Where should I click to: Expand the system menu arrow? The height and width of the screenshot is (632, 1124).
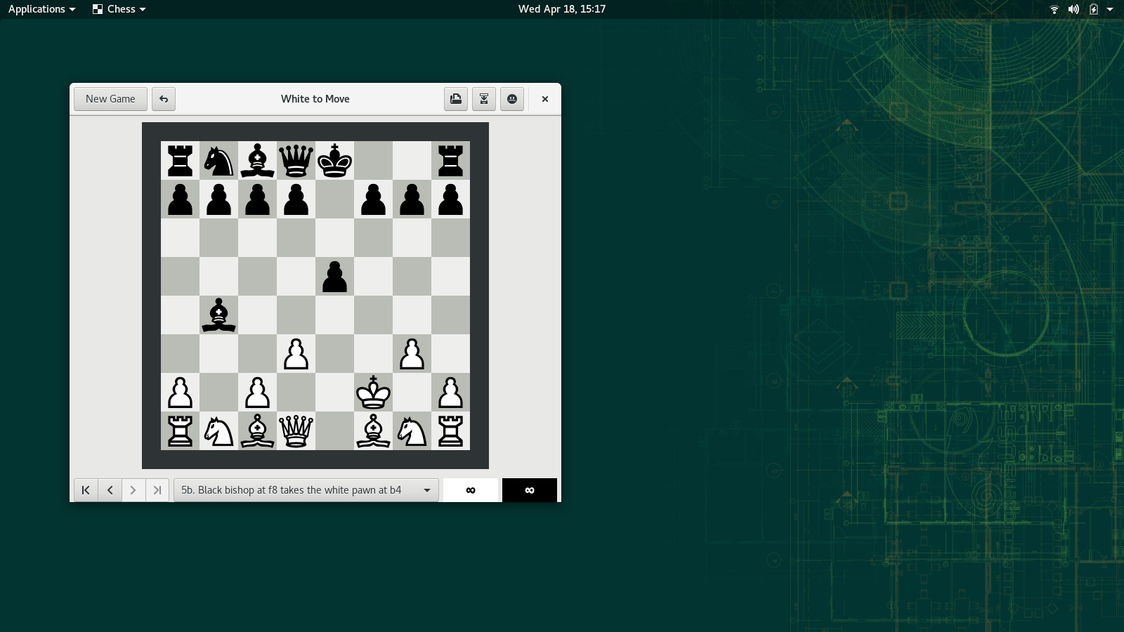(1110, 9)
